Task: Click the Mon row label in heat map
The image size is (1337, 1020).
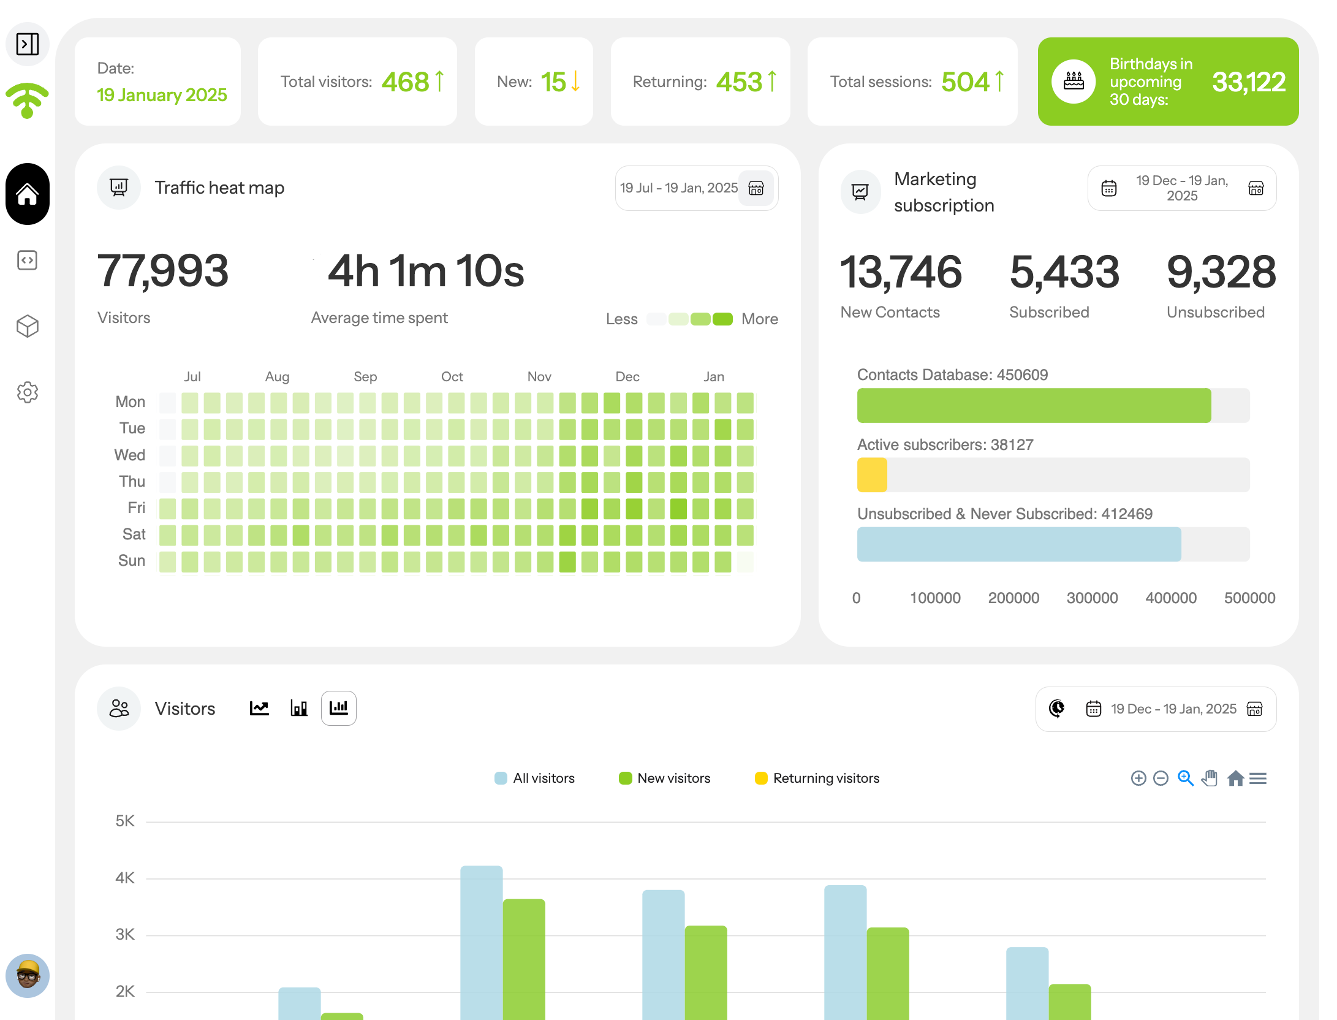Action: [131, 402]
